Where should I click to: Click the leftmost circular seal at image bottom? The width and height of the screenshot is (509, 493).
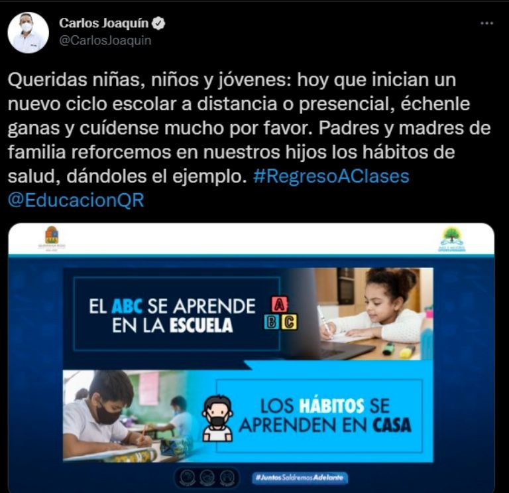[x=188, y=478]
